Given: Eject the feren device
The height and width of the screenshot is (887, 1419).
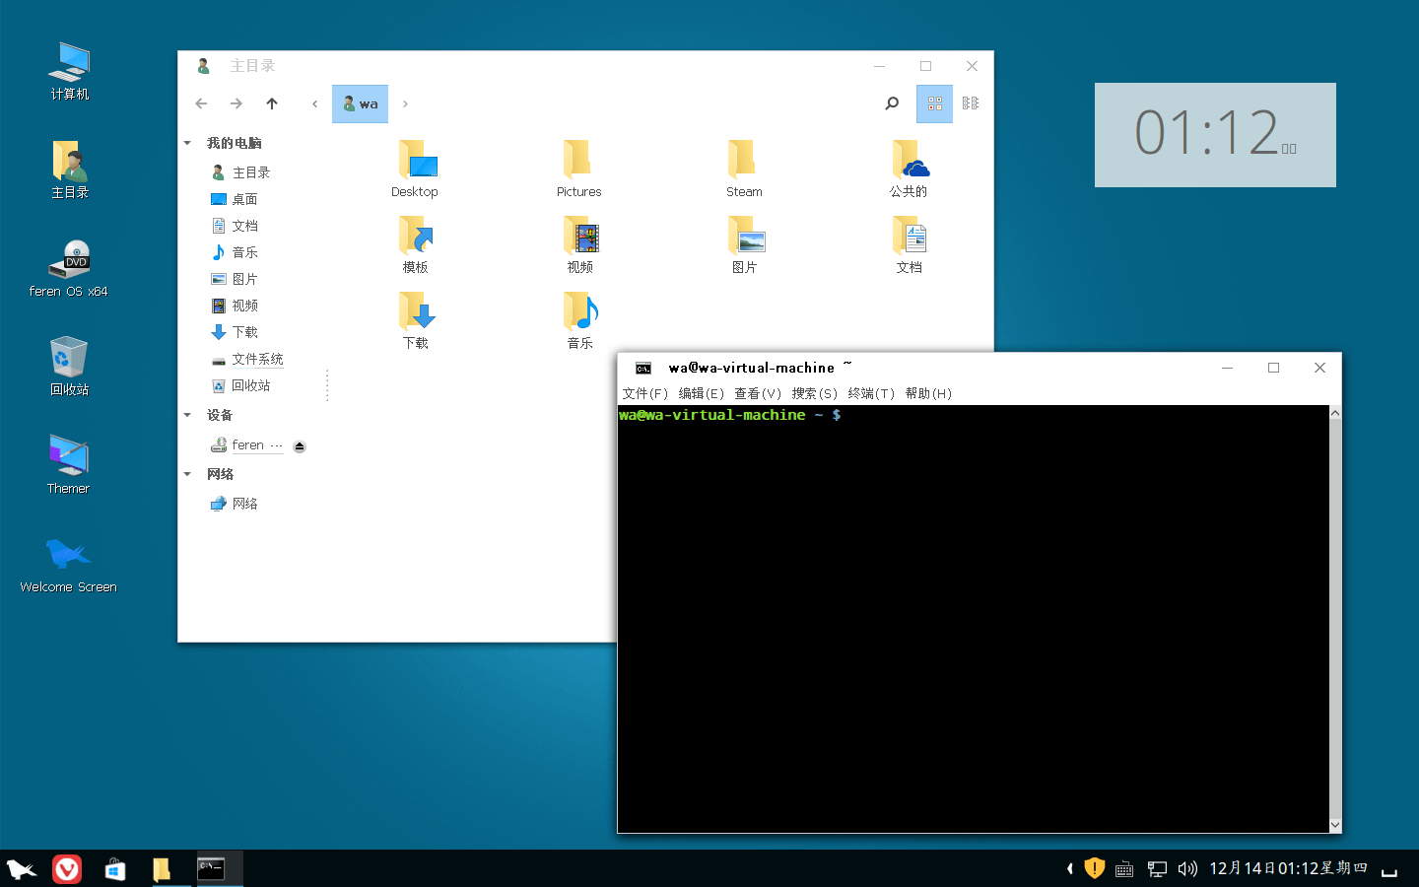Looking at the screenshot, I should [x=300, y=446].
